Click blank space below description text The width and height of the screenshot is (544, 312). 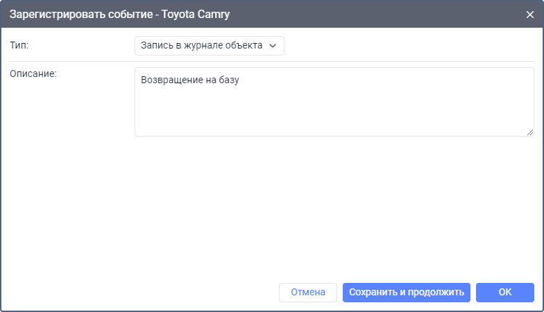(x=333, y=114)
